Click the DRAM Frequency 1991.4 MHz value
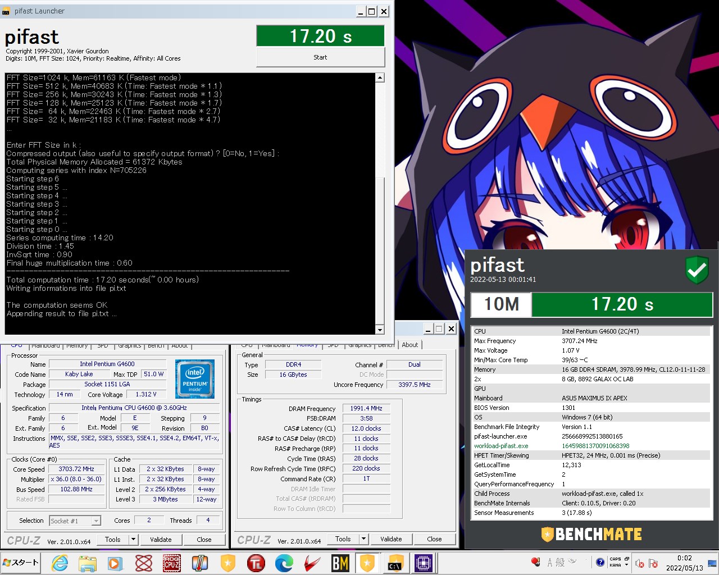This screenshot has width=719, height=575. pos(366,409)
